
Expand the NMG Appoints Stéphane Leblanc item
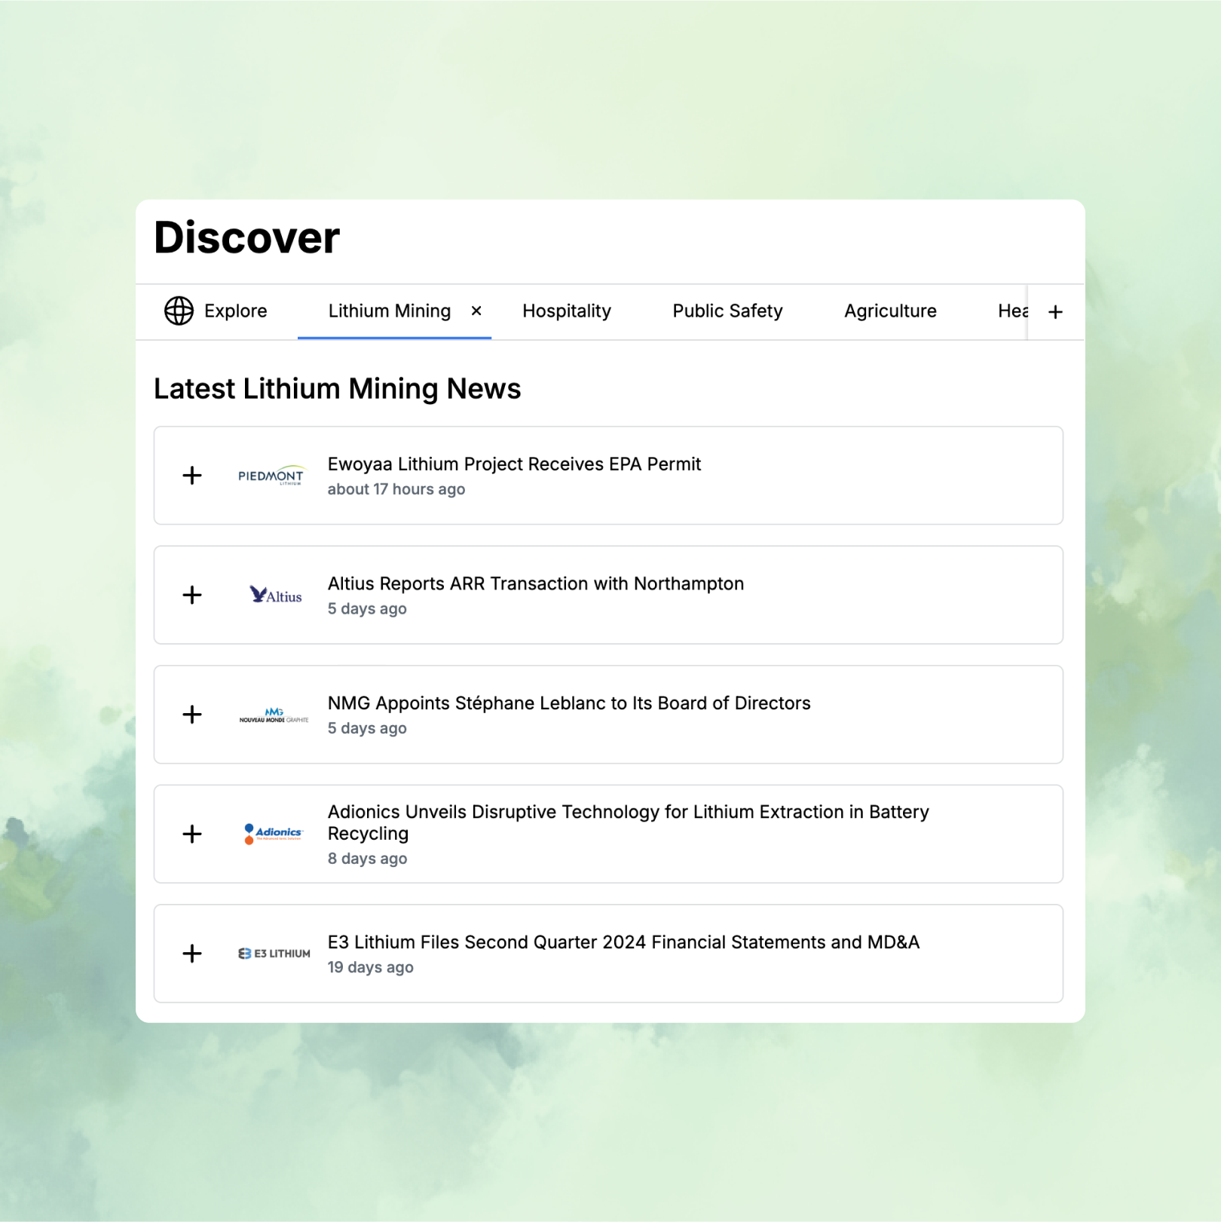pos(192,714)
